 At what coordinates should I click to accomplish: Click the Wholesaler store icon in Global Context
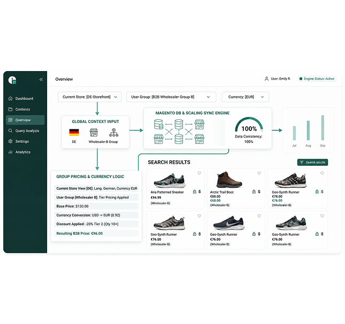[x=94, y=133]
